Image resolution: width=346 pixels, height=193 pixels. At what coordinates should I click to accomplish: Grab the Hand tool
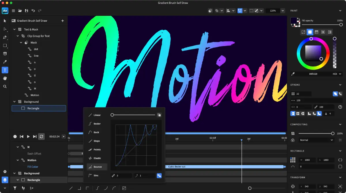5,78
